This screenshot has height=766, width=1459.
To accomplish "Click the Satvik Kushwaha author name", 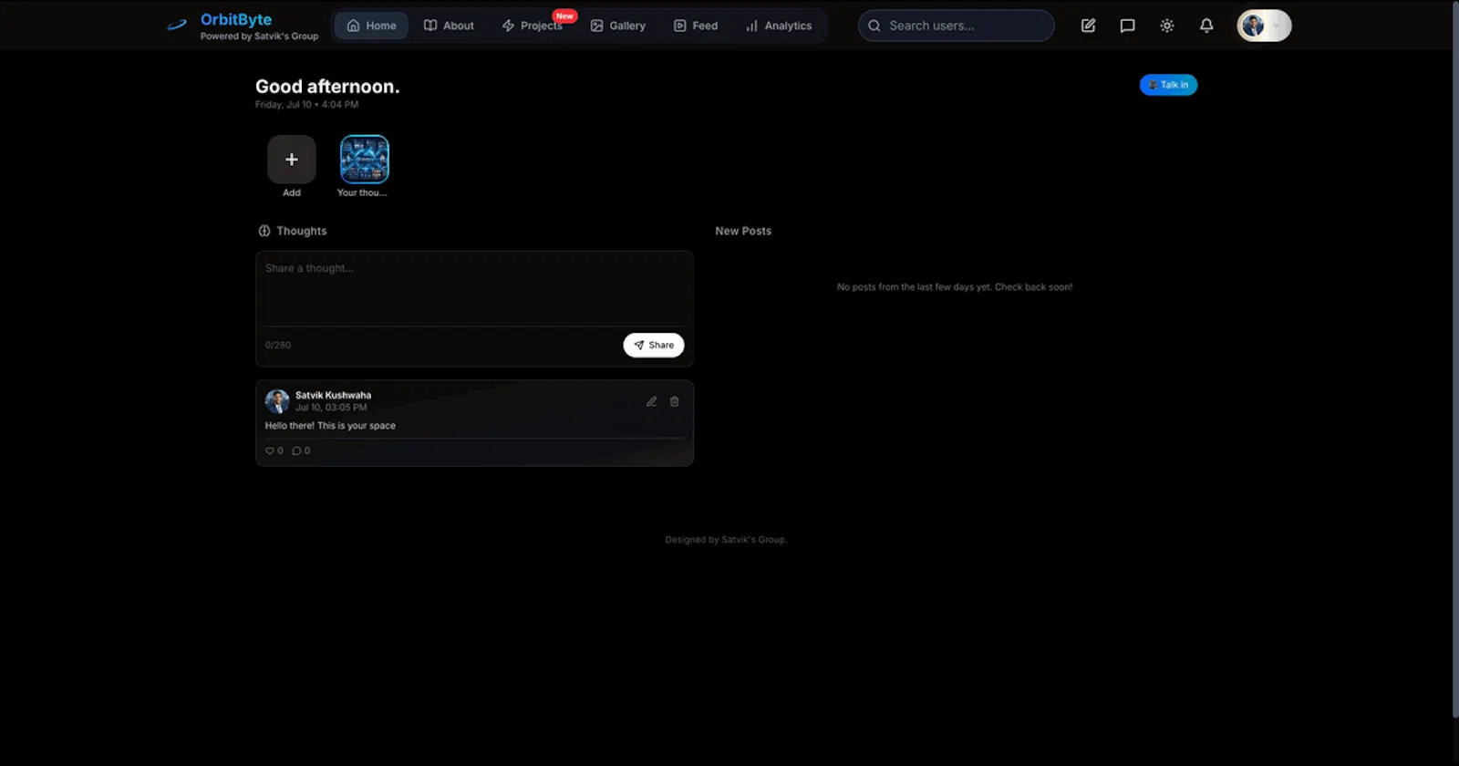I will [x=333, y=395].
